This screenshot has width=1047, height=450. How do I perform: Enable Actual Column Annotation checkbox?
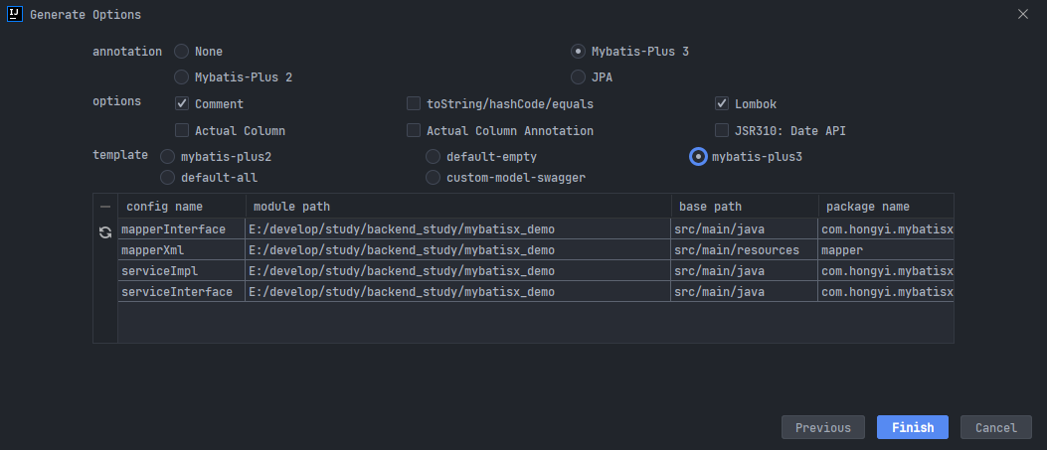tap(414, 131)
